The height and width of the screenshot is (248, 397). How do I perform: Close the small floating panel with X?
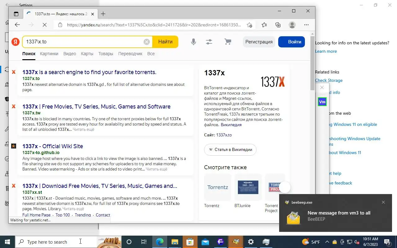pos(322,87)
